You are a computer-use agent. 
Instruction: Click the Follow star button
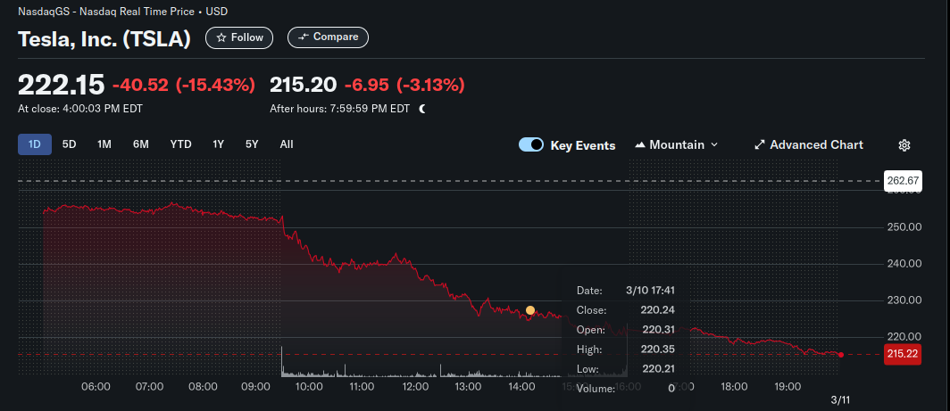coord(239,37)
